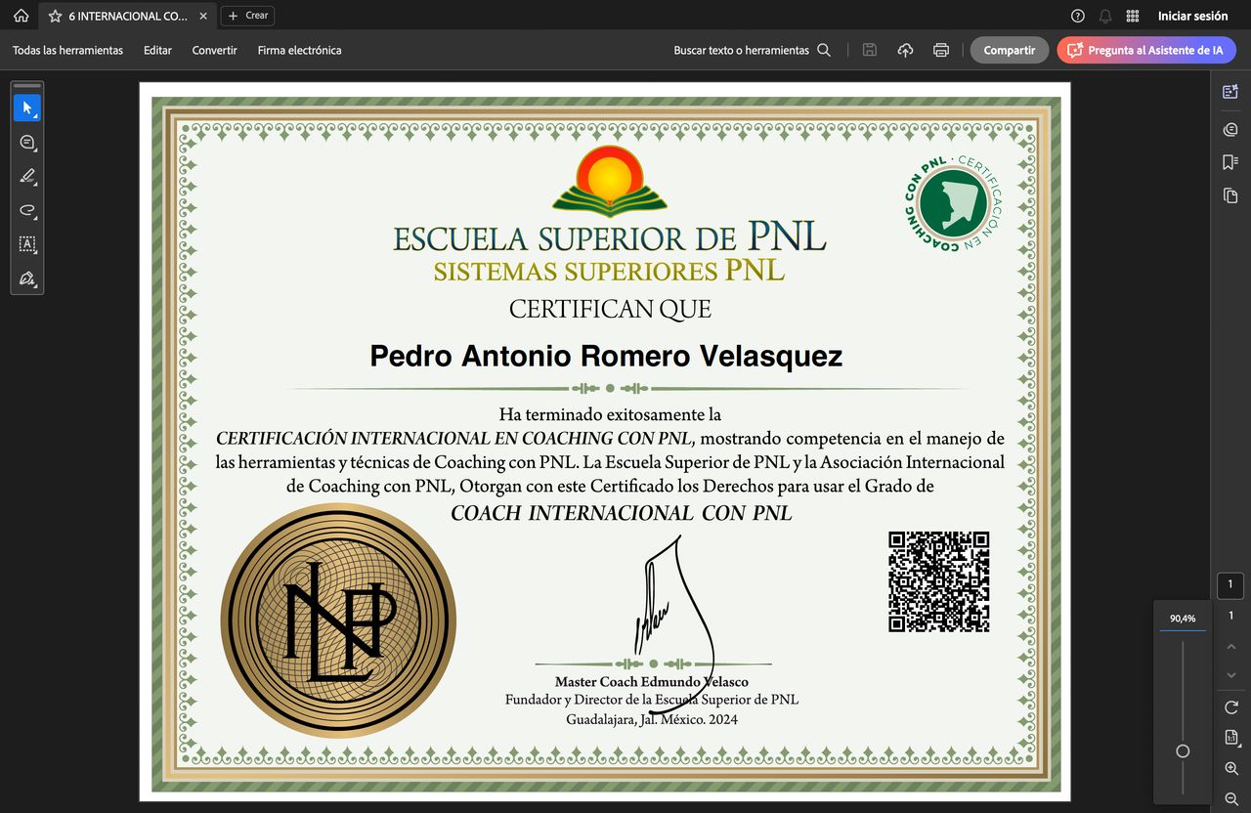This screenshot has height=813, width=1251.
Task: Select the comment tool in left toolbar
Action: [27, 143]
